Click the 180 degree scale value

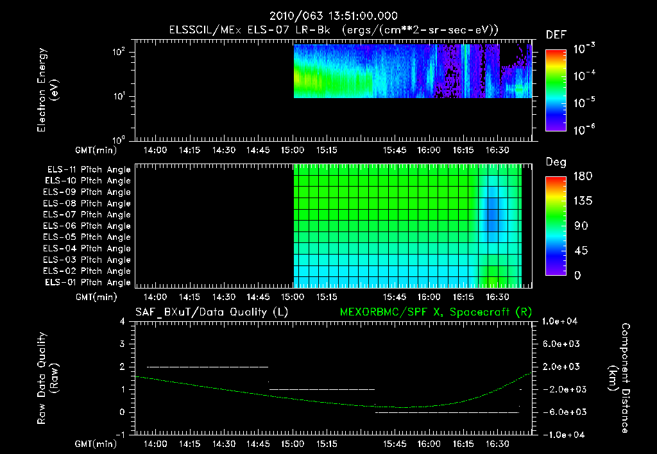click(583, 176)
